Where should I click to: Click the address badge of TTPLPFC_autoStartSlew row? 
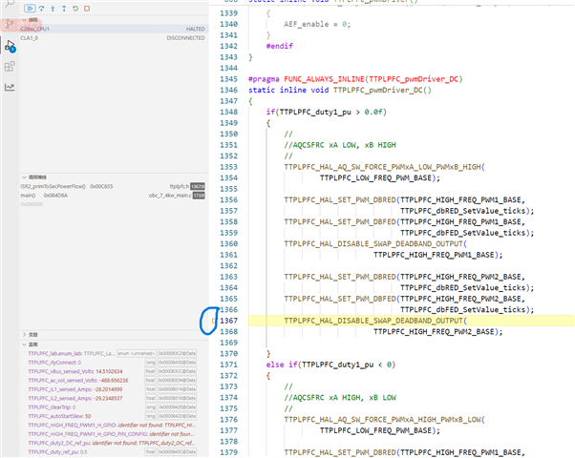(177, 416)
